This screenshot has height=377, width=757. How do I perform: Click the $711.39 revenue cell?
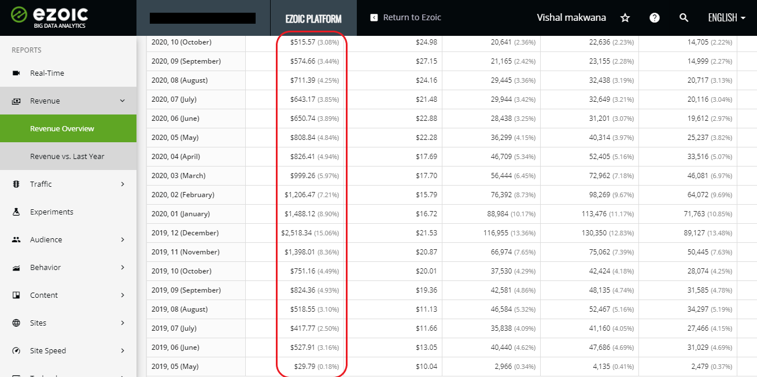pos(315,80)
